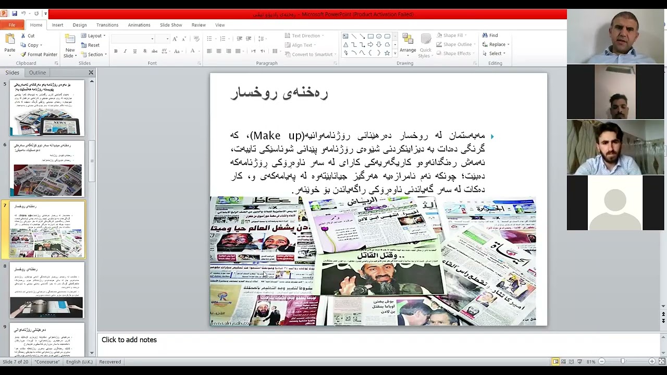Open the Review ribbon tab

[199, 25]
